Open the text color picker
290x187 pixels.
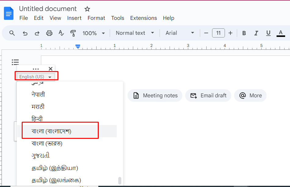point(281,34)
